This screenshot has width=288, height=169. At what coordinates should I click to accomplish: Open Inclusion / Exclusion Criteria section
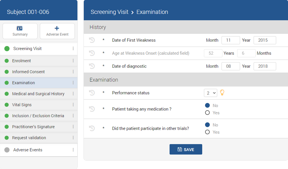coord(38,116)
